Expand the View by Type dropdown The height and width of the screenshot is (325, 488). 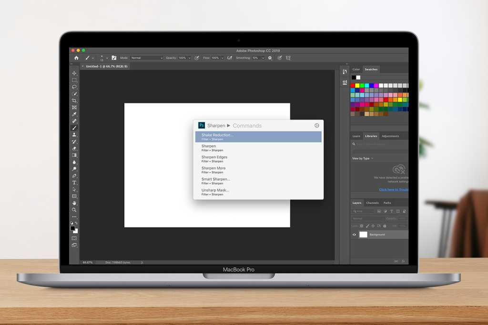click(363, 158)
